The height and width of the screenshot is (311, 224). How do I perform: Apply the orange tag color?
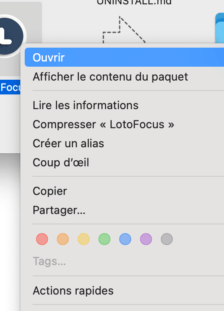pyautogui.click(x=63, y=239)
